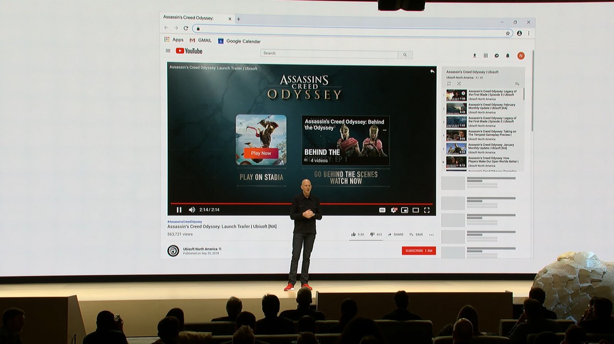Close the Assassin's Creed Odyssey tab
Screen dimensions: 614x344
[x=230, y=19]
